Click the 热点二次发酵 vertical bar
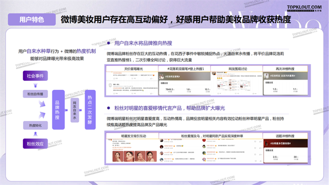 point(90,110)
